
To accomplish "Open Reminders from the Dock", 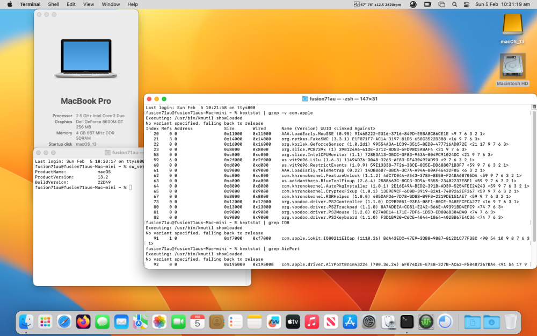I will click(236, 322).
